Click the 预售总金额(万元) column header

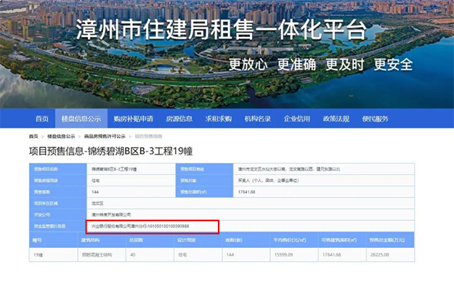[387, 240]
